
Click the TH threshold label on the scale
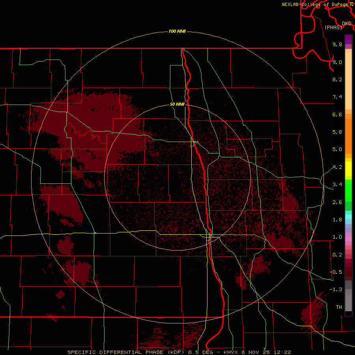pos(339,307)
